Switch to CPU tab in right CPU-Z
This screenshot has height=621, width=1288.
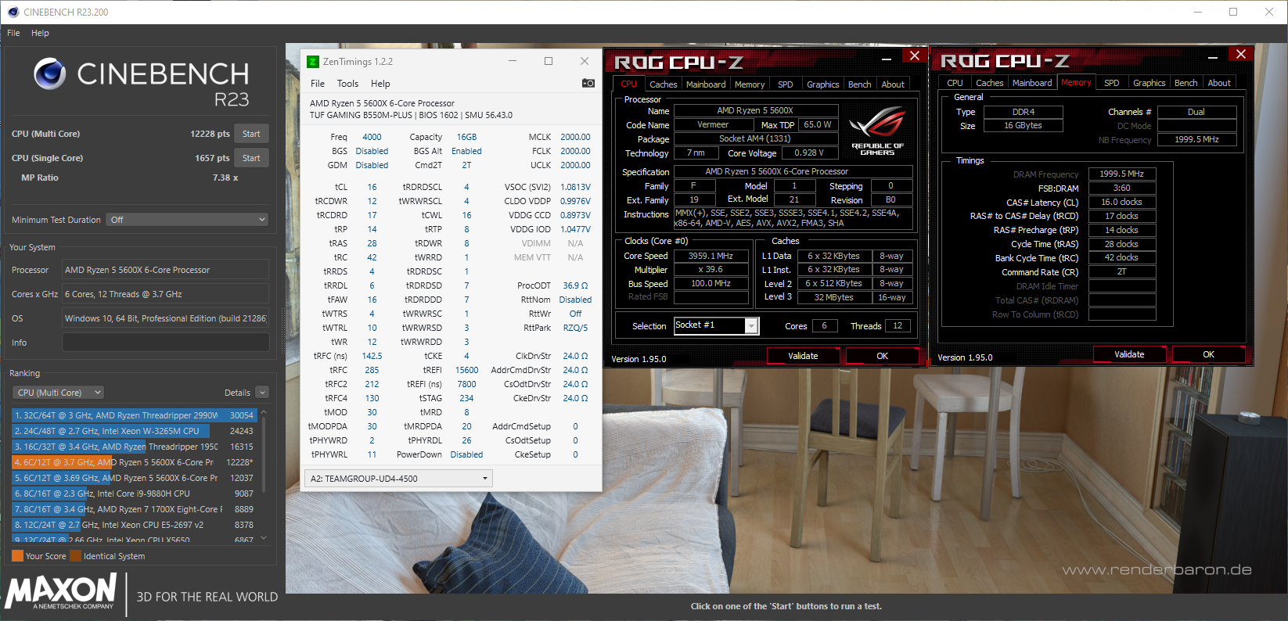955,83
